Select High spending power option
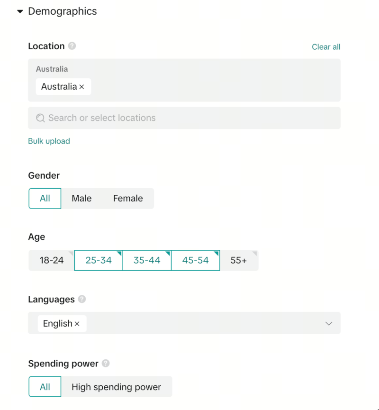The image size is (379, 410). 116,387
